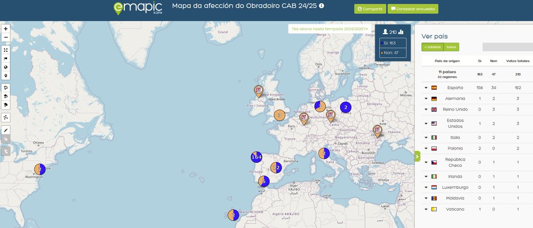
Task: Click the Moldavia country name
Action: (456, 198)
